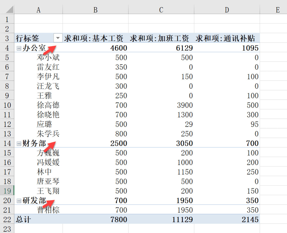The height and width of the screenshot is (233, 287).
Task: Select 王飞翔 subsidy value 150
Action: [227, 191]
